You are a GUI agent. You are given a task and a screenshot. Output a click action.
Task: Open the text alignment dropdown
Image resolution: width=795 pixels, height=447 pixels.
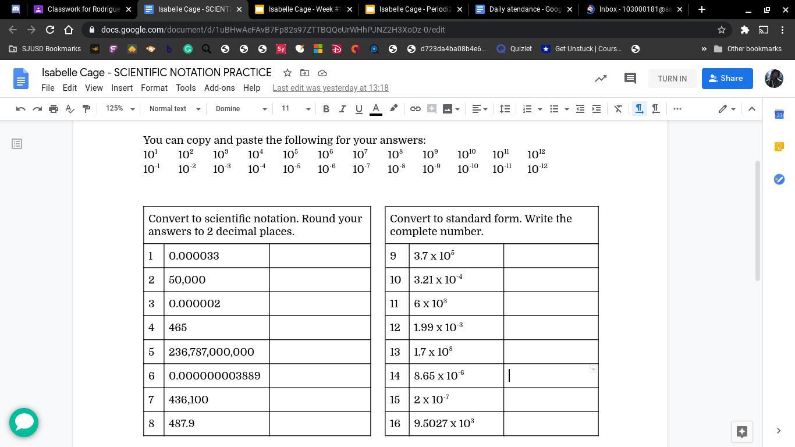[479, 109]
